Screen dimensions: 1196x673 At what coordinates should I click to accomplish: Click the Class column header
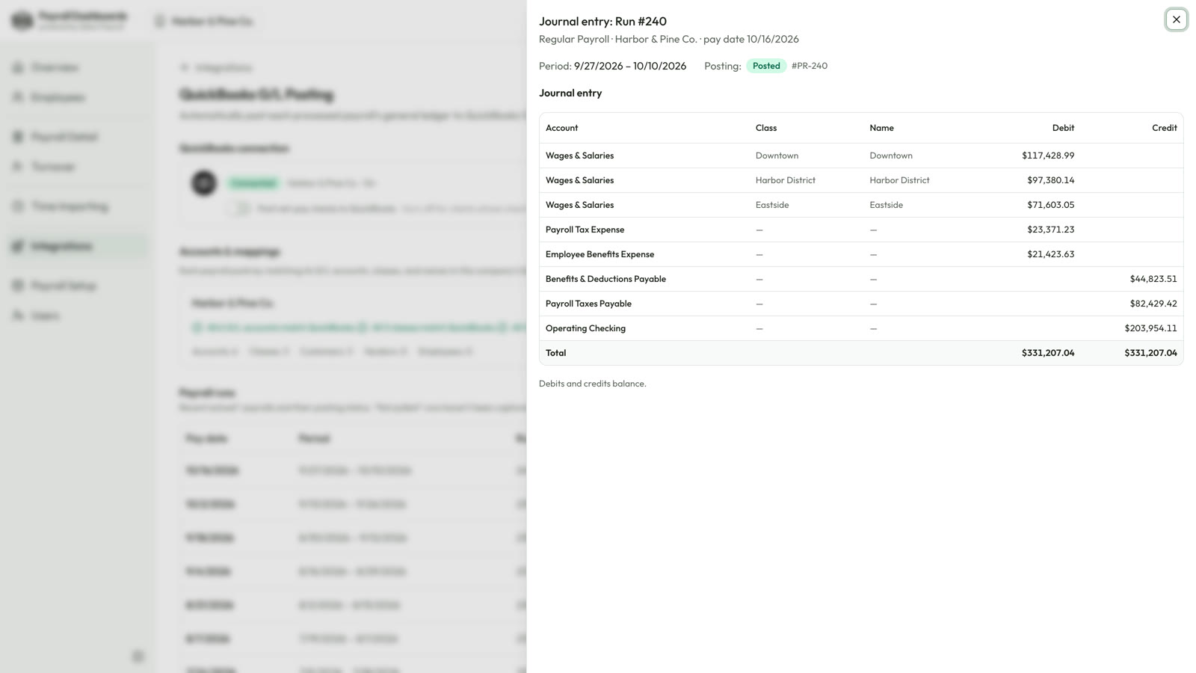[766, 128]
